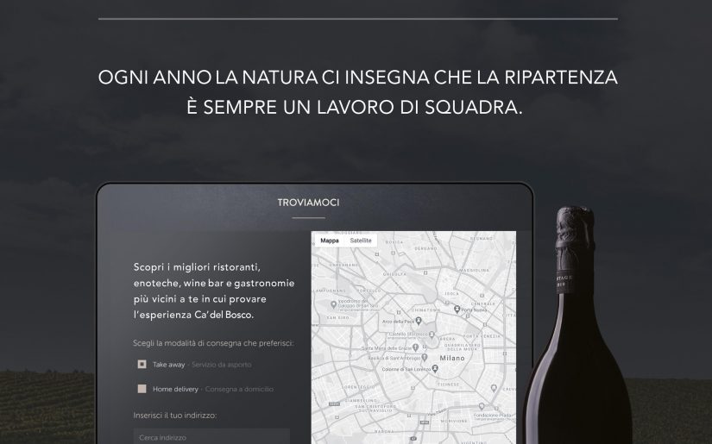Open the Santa Maria delle Grazie pin
Screen dimensions: 712x444
click(415, 347)
